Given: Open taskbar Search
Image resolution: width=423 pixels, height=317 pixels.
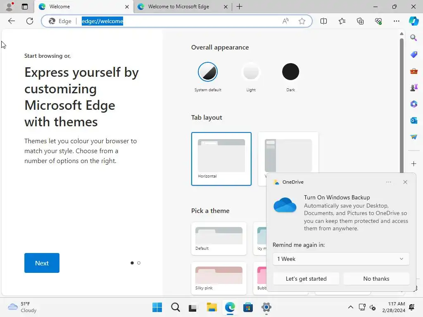Looking at the screenshot, I should click(175, 307).
